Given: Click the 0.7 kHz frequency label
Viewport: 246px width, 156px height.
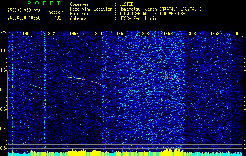Looking at the screenshot, I should coord(3,129).
